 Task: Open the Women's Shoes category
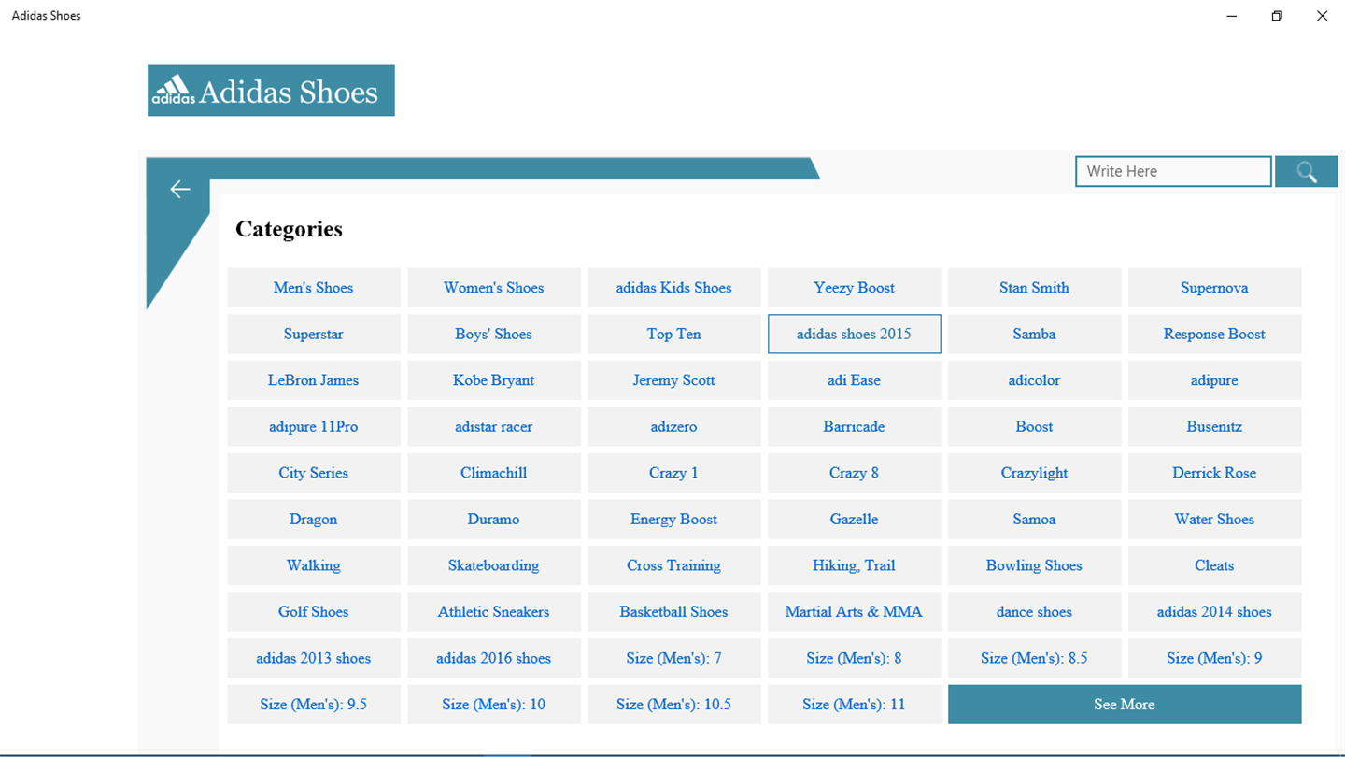tap(494, 288)
